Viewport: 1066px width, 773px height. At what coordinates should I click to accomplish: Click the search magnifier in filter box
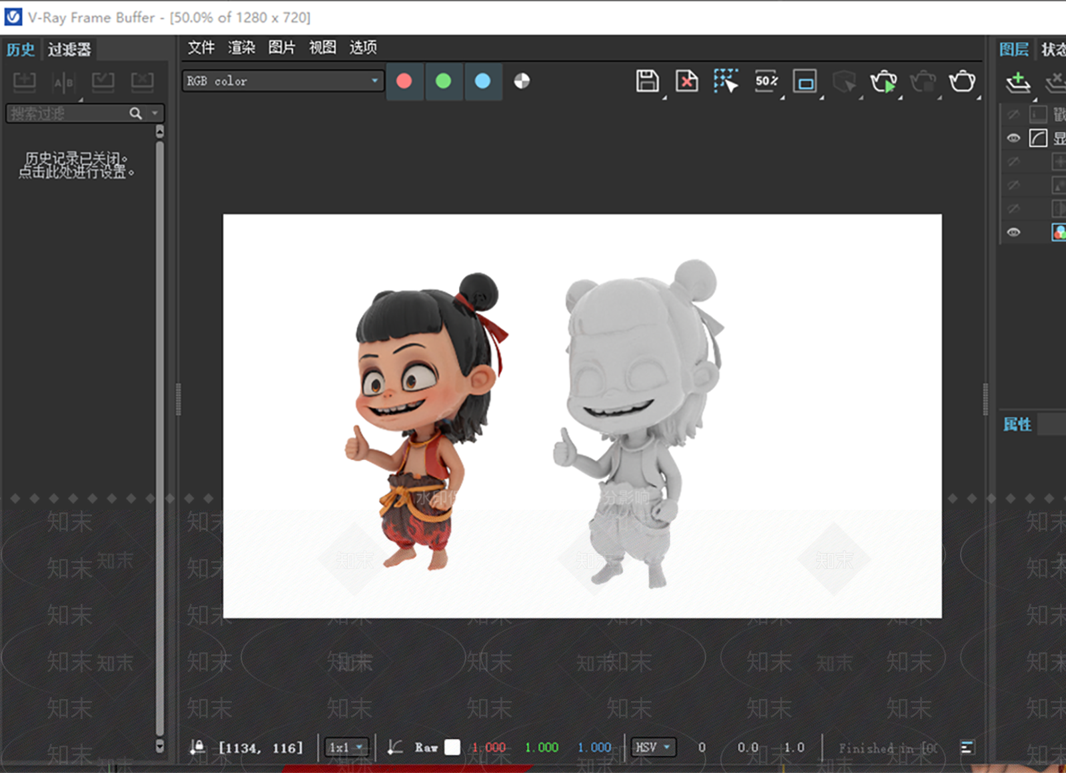[136, 113]
